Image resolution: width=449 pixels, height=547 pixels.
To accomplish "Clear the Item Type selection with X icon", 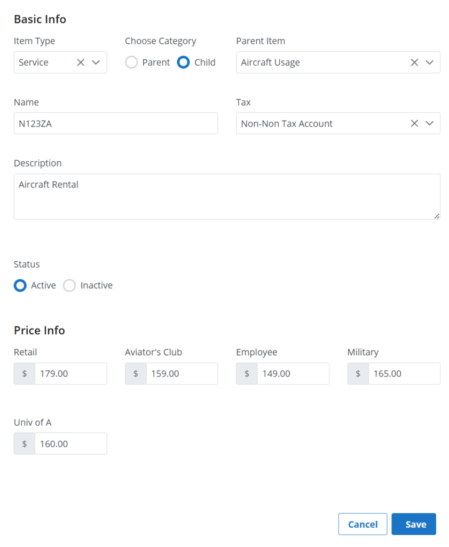I will (x=81, y=62).
